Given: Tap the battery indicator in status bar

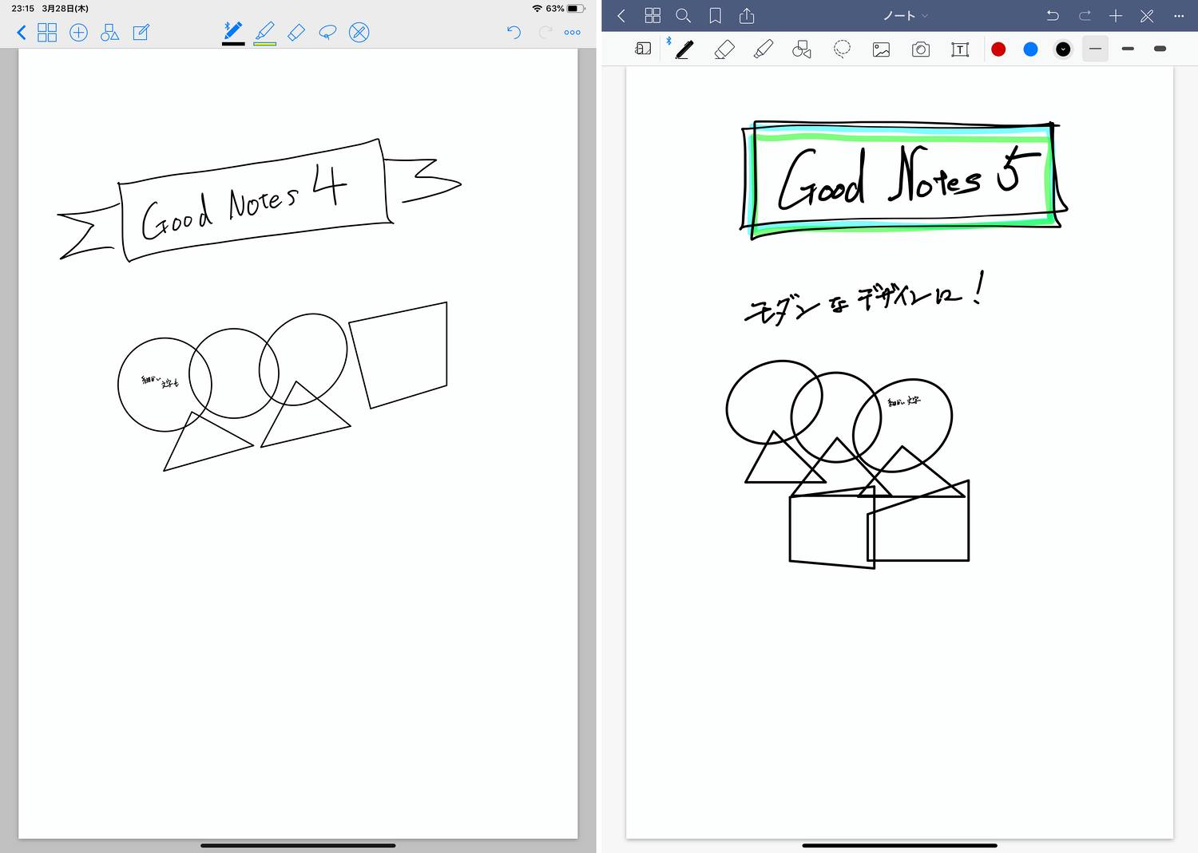Looking at the screenshot, I should coord(577,8).
